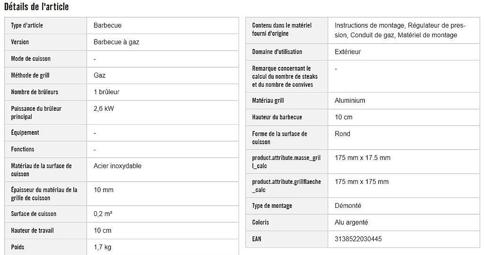Viewport: 484px width, 255px height.
Task: Select the '1,7 kg' weight value
Action: 103,247
